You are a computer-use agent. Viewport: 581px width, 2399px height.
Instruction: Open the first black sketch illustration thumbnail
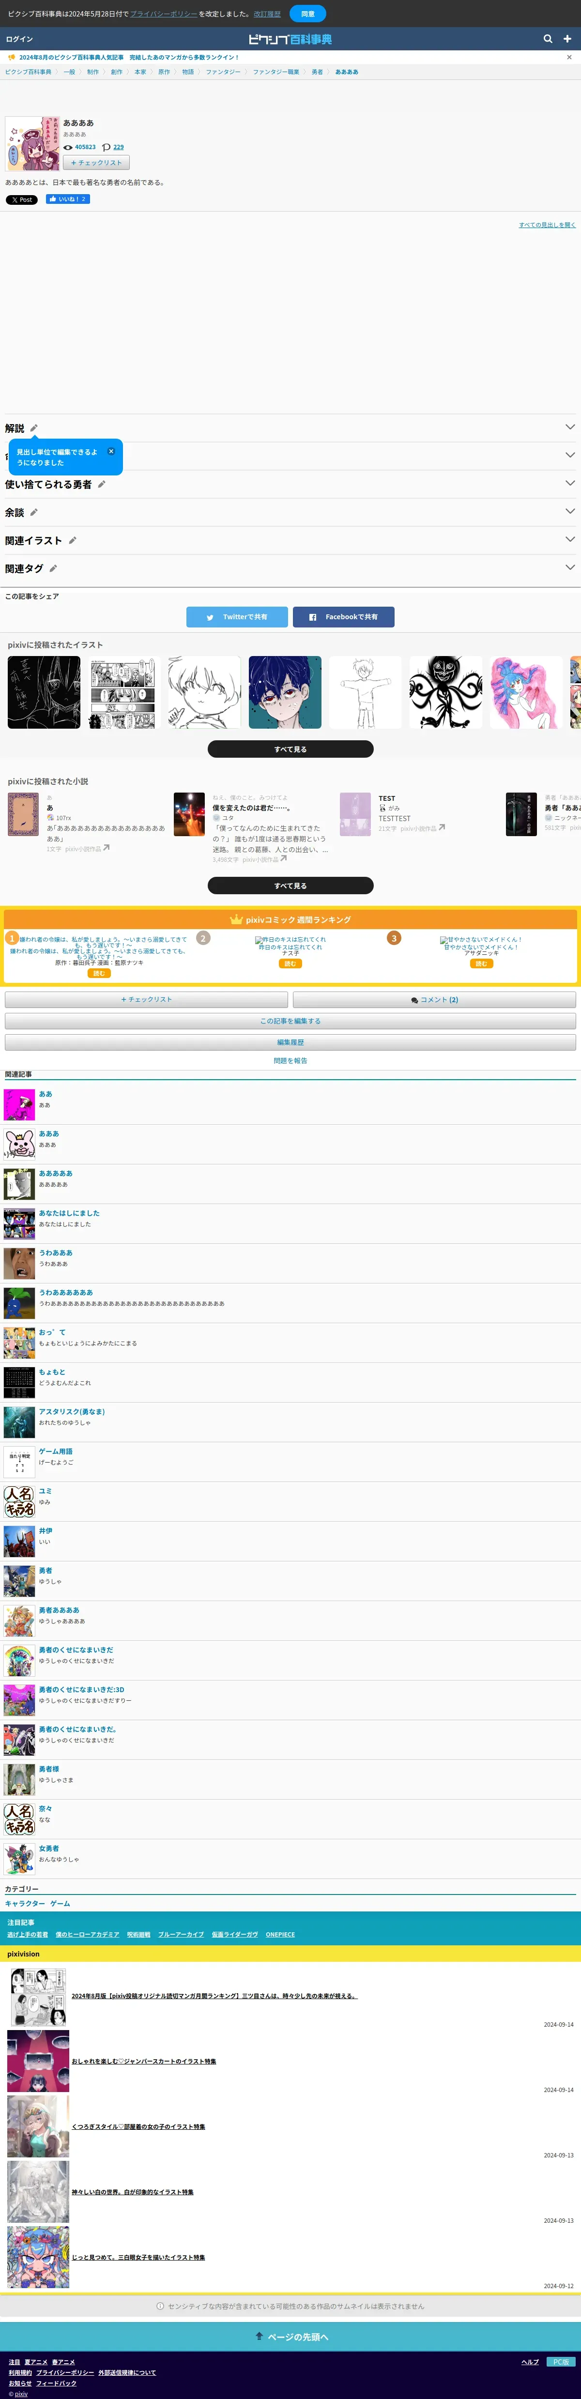[44, 692]
